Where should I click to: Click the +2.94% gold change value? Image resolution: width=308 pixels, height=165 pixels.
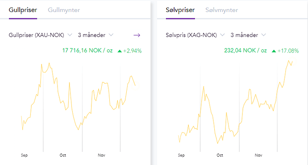[x=133, y=51]
